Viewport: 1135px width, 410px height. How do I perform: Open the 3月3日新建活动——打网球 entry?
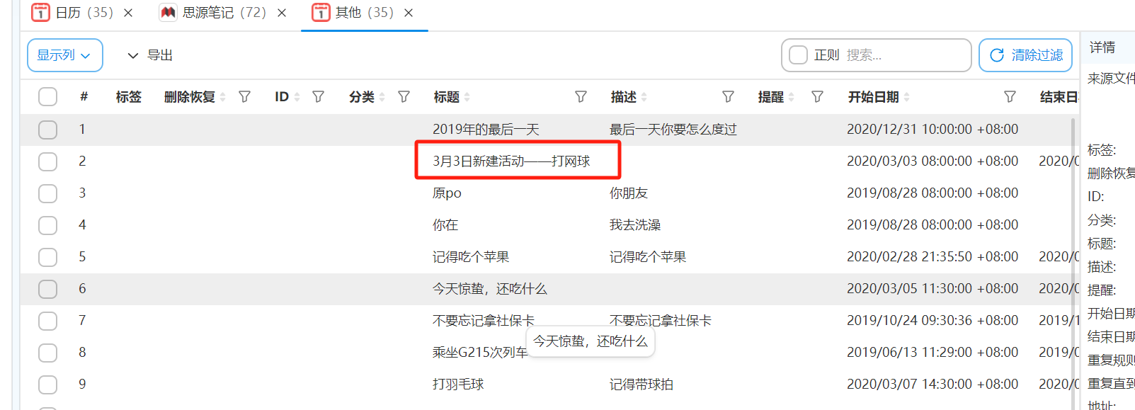(x=511, y=161)
